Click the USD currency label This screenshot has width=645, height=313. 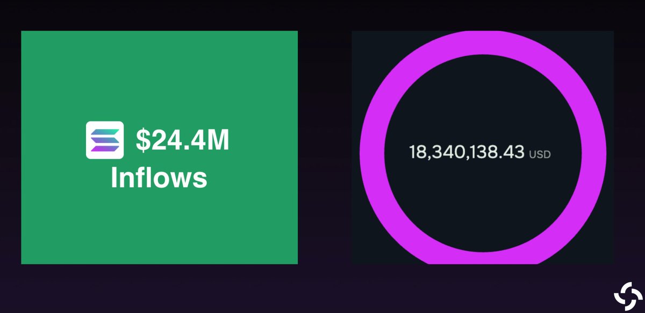coord(540,154)
